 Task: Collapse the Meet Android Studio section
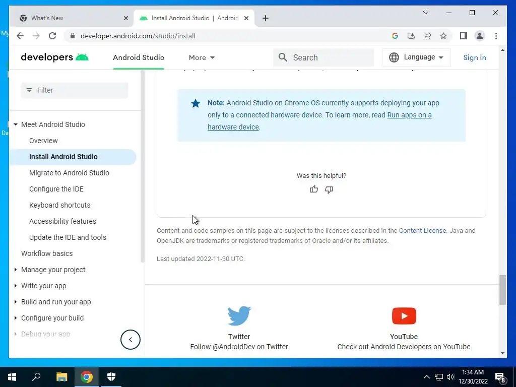pyautogui.click(x=16, y=124)
